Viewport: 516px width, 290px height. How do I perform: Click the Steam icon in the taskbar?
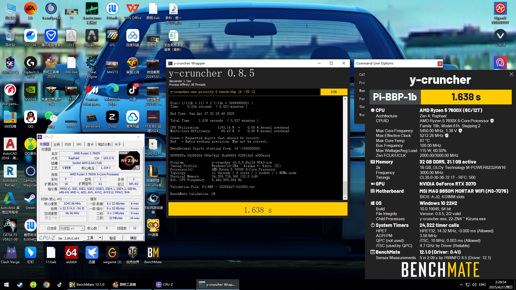[20, 285]
